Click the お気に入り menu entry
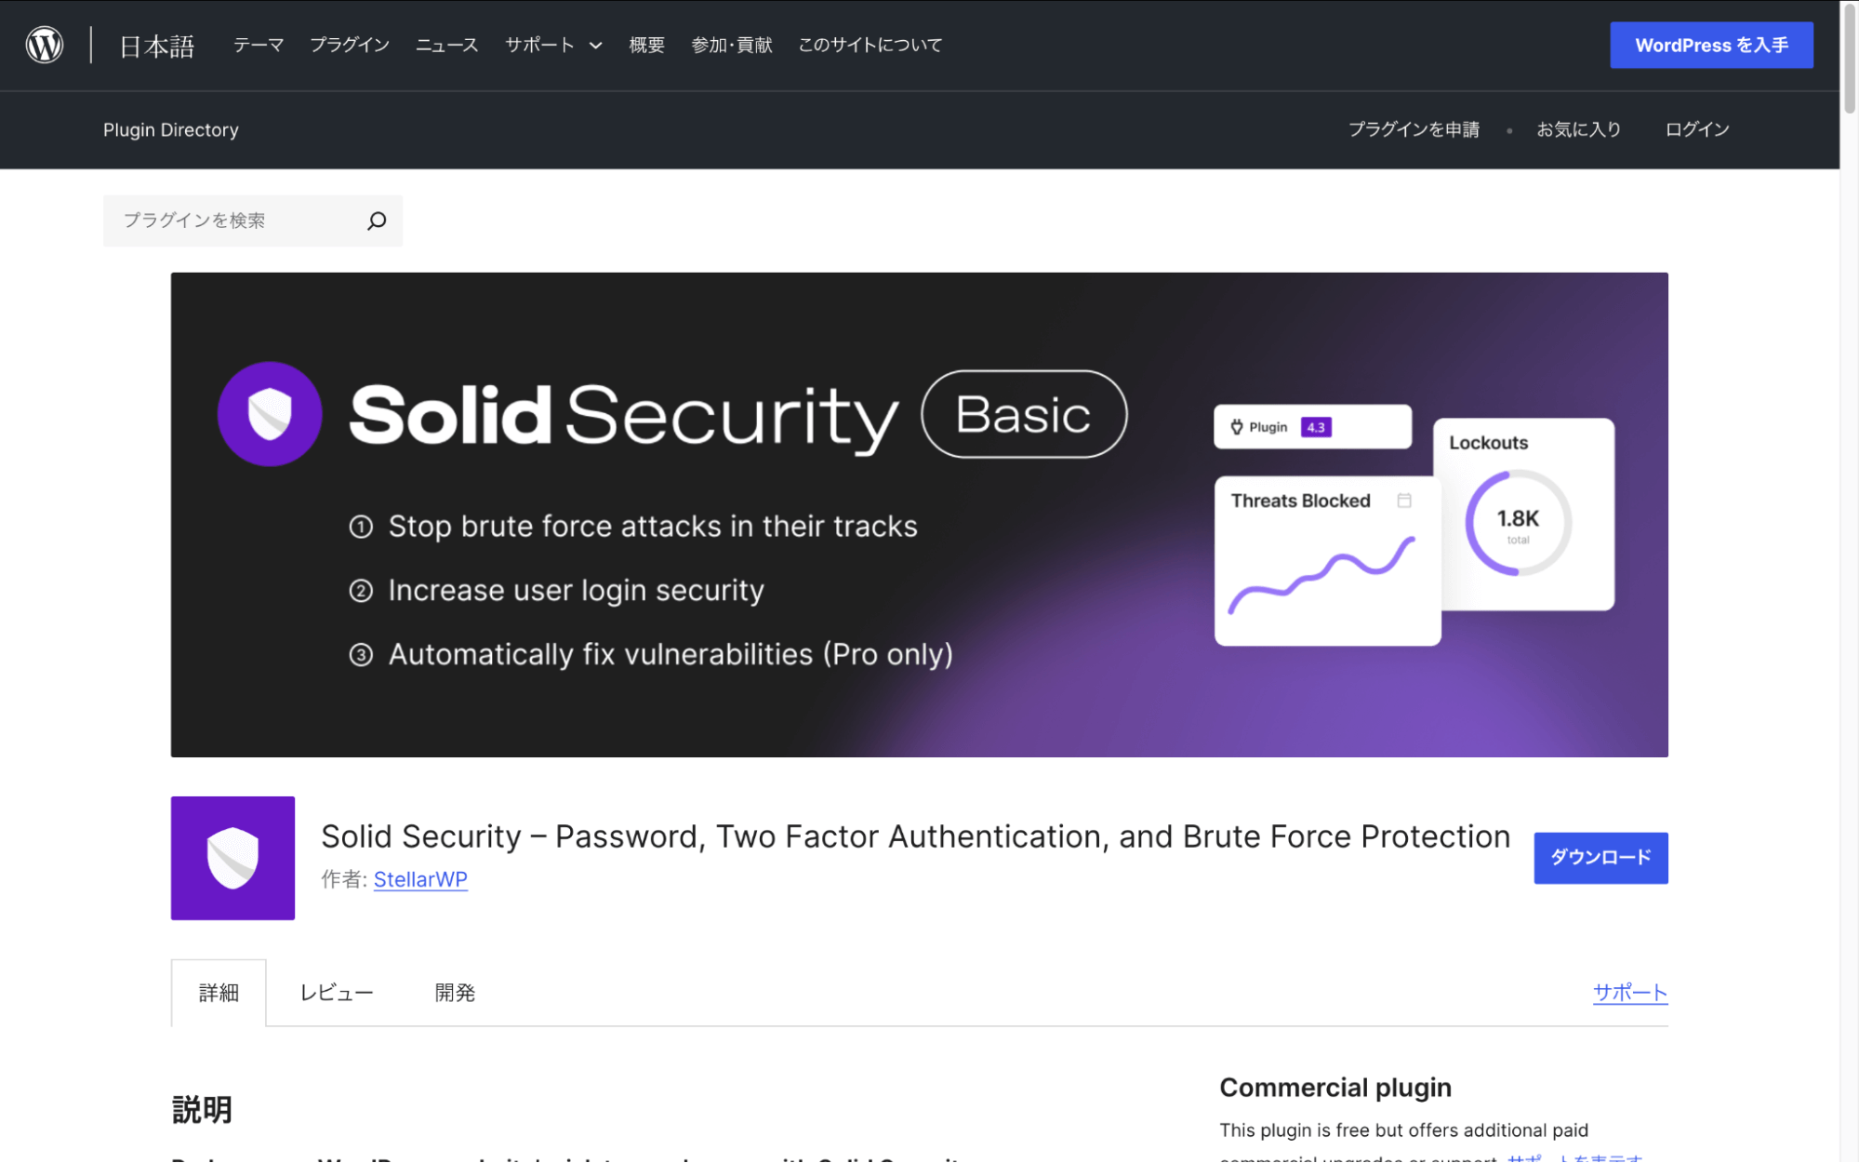This screenshot has height=1163, width=1859. [1578, 129]
